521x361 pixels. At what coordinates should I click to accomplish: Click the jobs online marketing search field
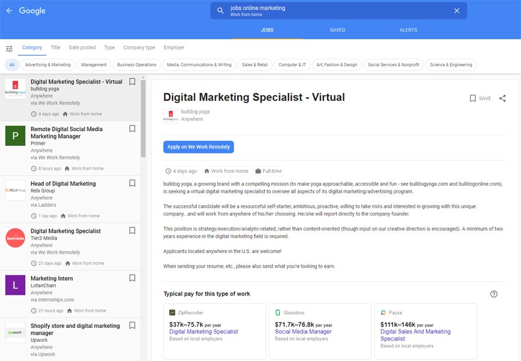[339, 11]
